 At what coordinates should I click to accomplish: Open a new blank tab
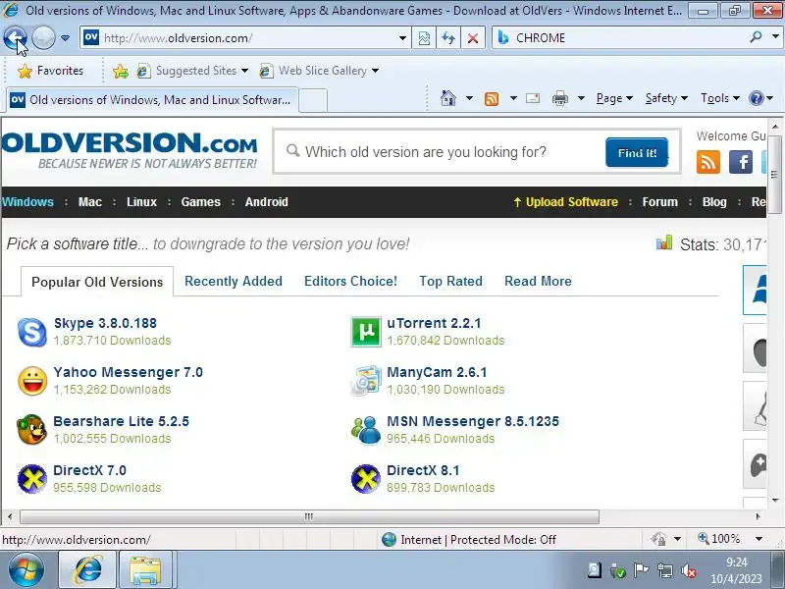click(x=313, y=100)
